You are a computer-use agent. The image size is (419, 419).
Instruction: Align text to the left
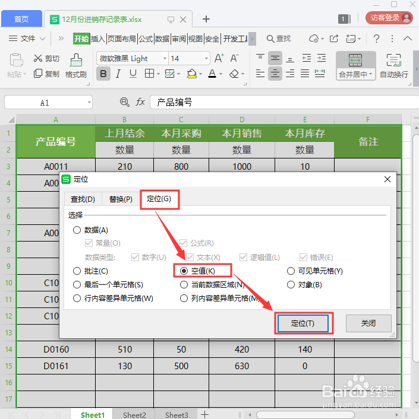260,73
